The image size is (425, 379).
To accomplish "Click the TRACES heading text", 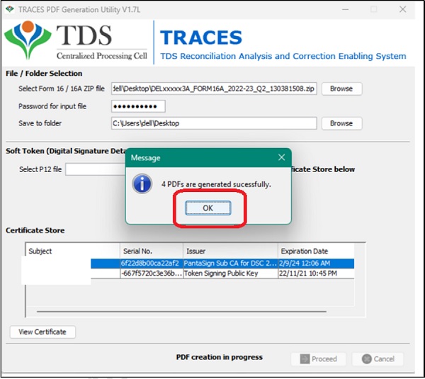I will click(x=201, y=38).
